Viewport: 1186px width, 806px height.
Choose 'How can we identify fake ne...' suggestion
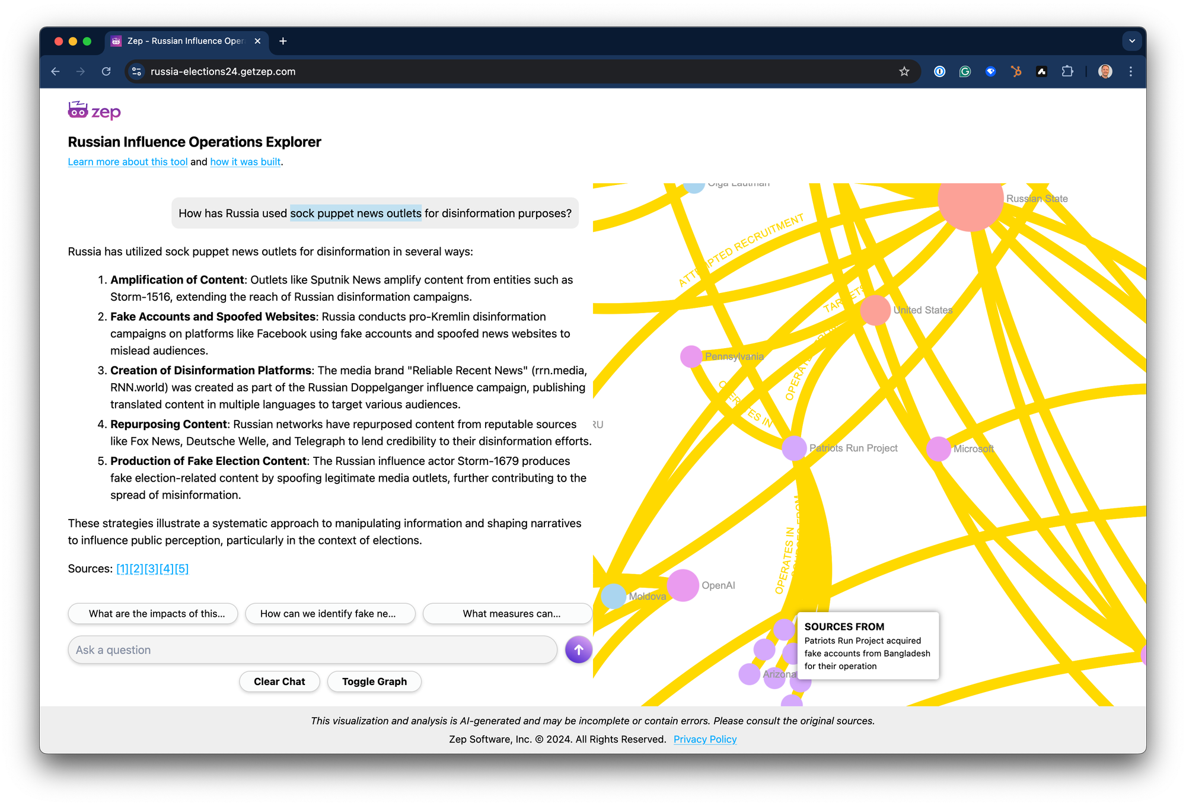click(x=330, y=614)
